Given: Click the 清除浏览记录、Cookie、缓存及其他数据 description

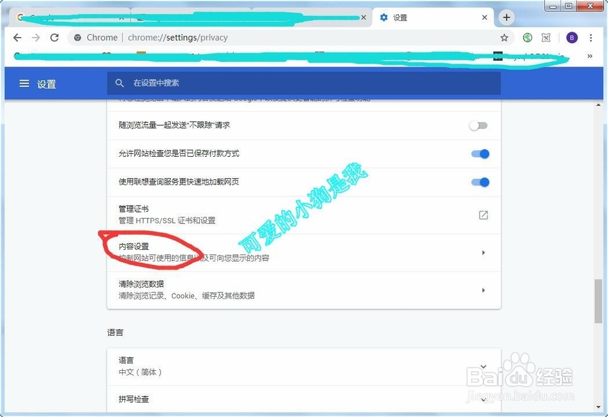Looking at the screenshot, I should (187, 295).
